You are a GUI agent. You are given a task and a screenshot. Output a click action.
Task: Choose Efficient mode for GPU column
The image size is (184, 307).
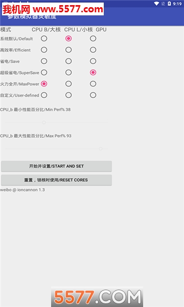(x=93, y=50)
